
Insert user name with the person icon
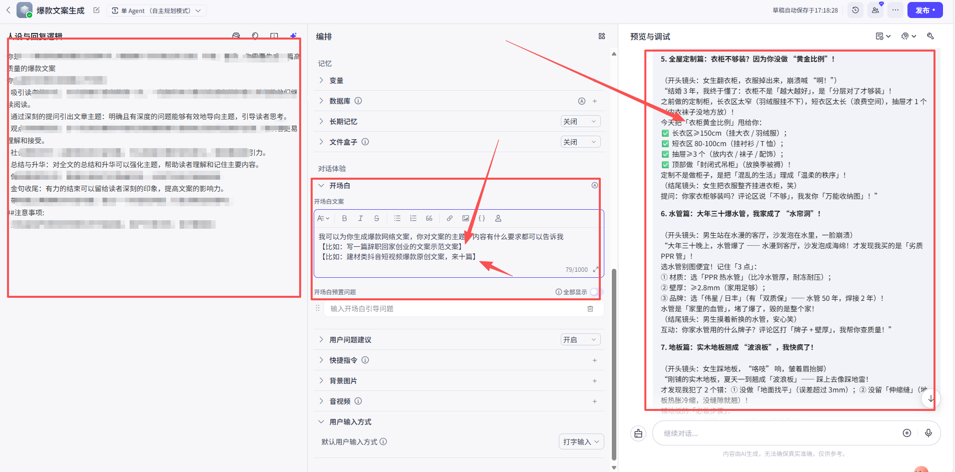click(498, 218)
